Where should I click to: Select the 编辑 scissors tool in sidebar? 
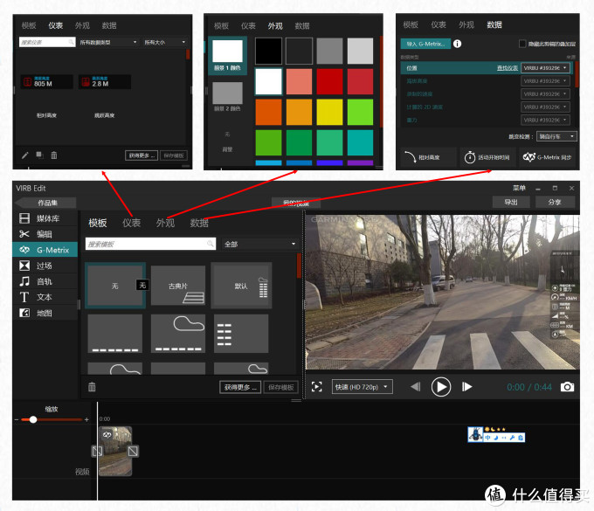pos(45,234)
